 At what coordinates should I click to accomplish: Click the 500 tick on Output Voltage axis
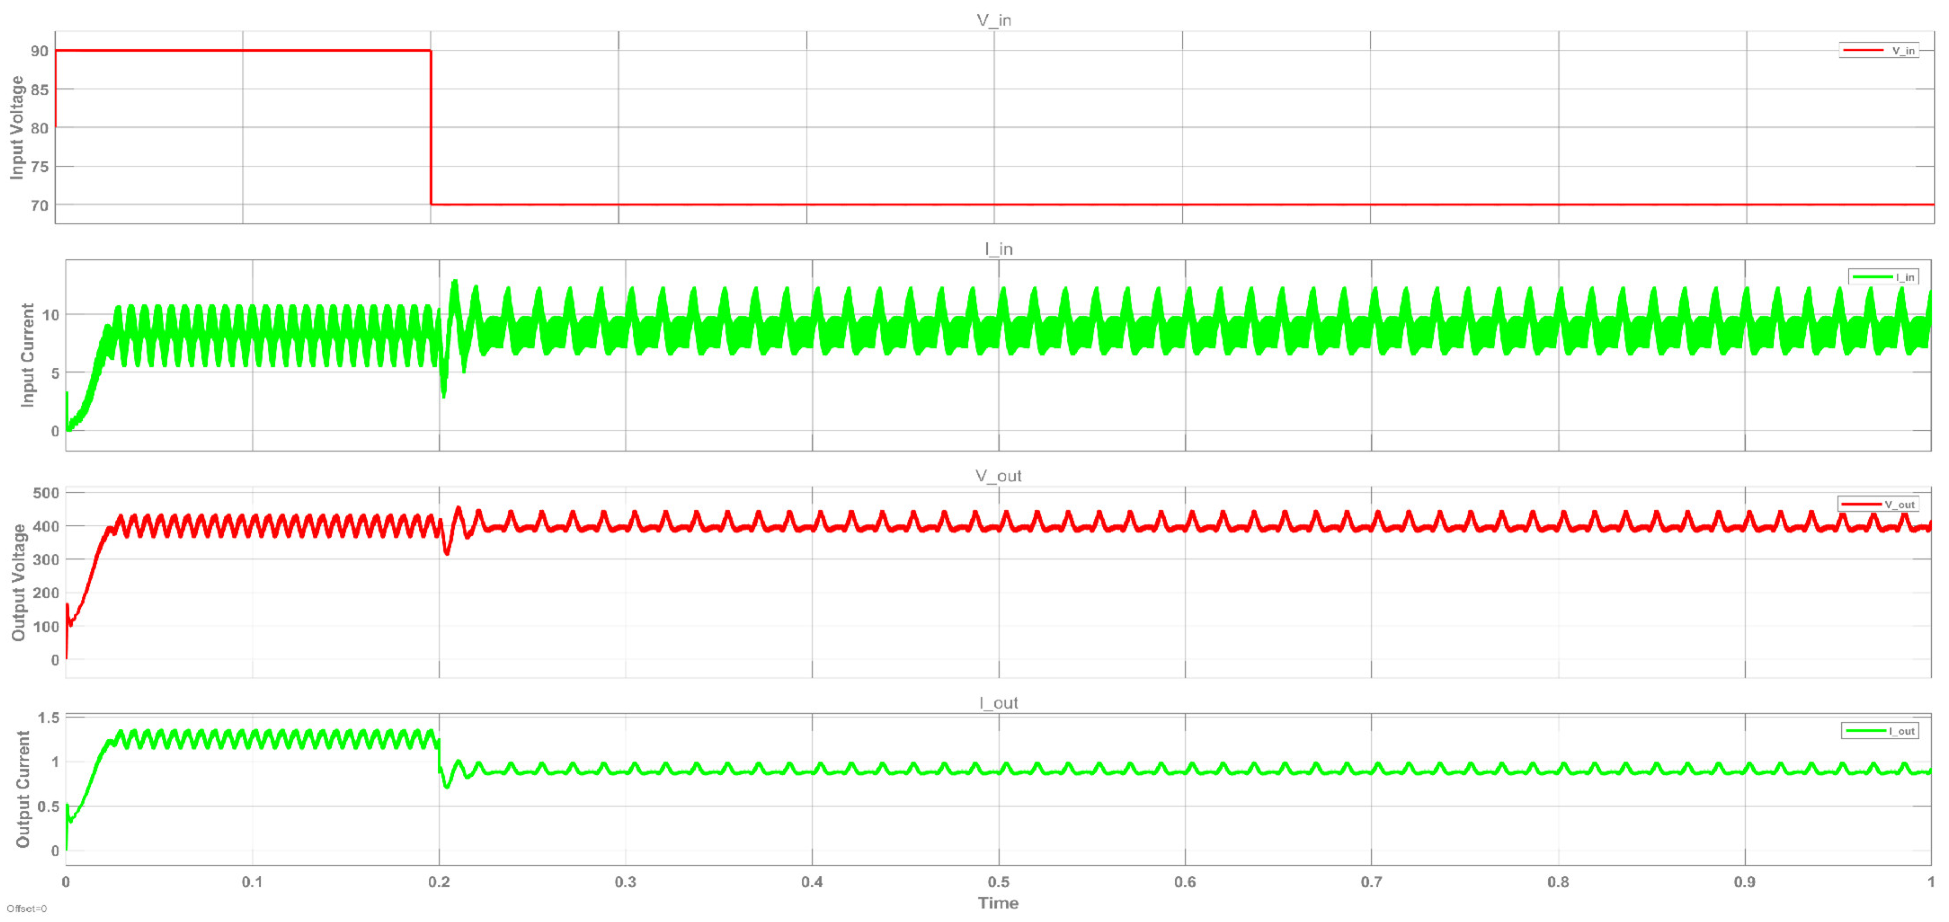click(x=45, y=493)
